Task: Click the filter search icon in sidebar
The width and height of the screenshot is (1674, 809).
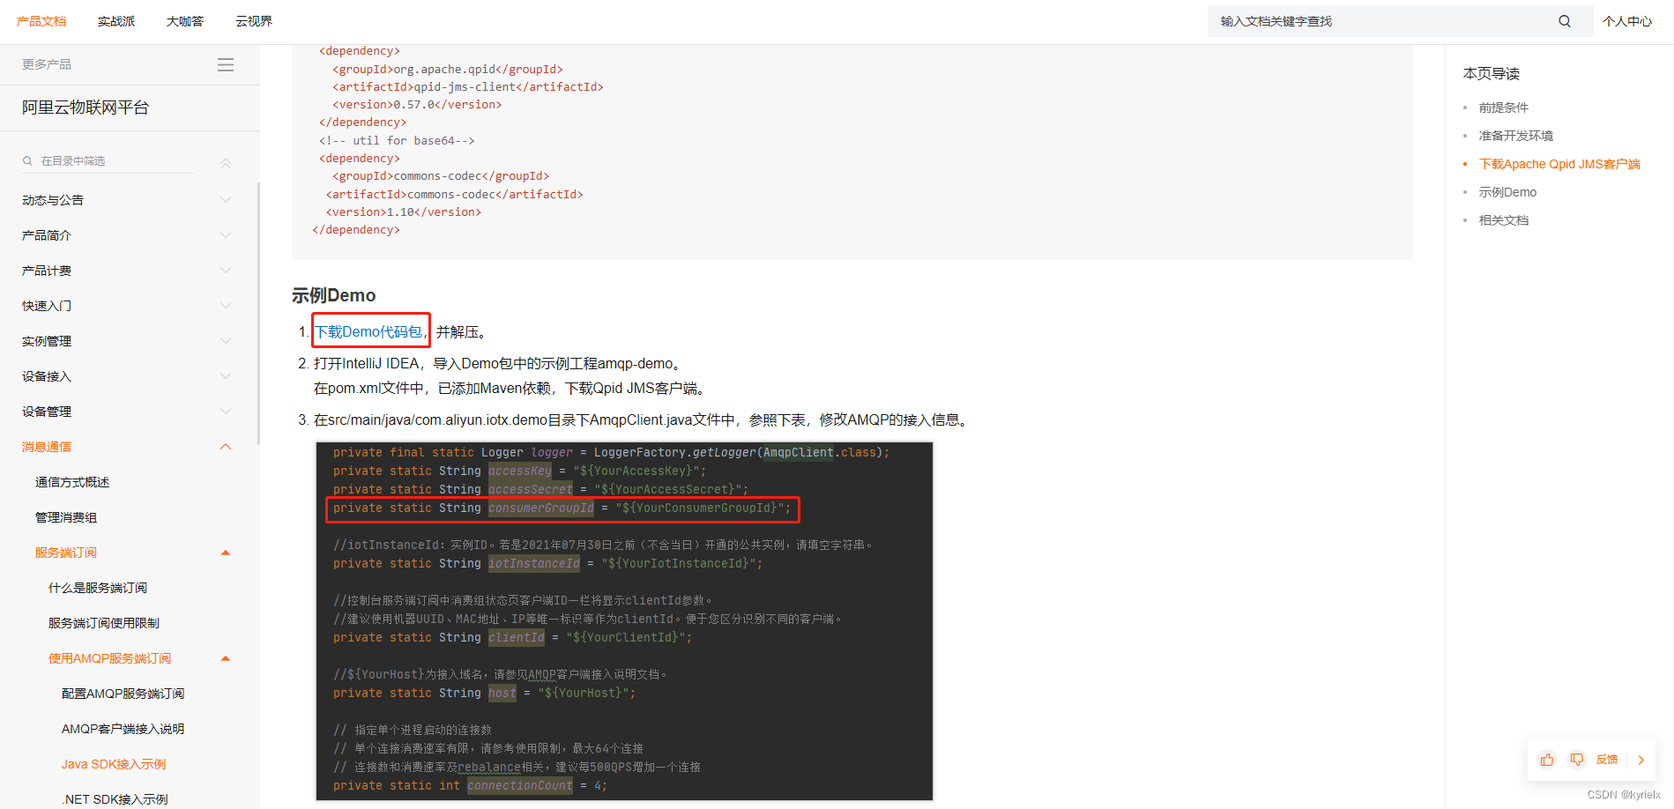Action: tap(27, 160)
